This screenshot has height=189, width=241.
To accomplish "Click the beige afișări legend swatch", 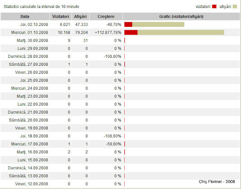I will coord(235,6).
